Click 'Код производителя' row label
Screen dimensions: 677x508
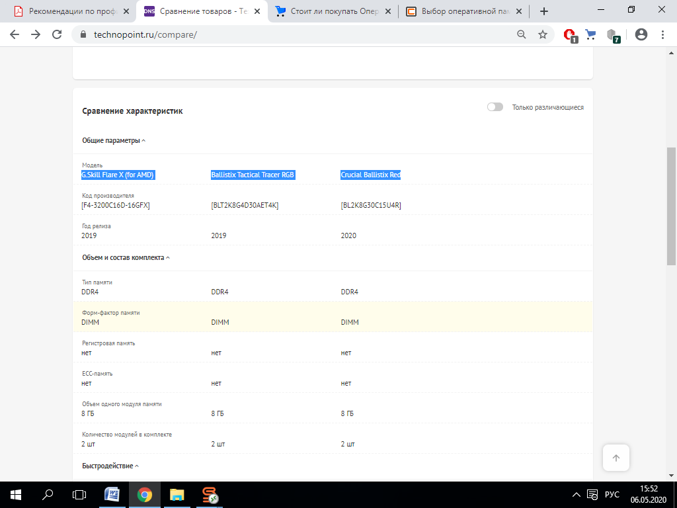[108, 196]
